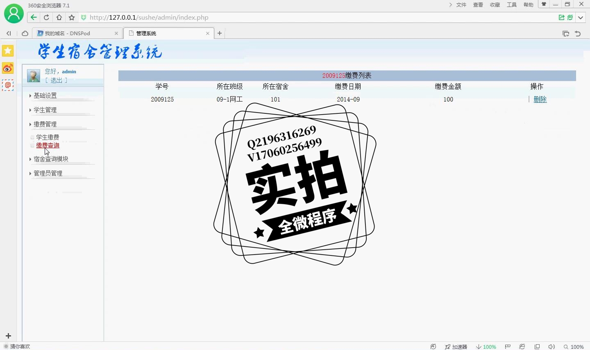Expand the 学生管理 menu section
This screenshot has height=350, width=590.
45,110
